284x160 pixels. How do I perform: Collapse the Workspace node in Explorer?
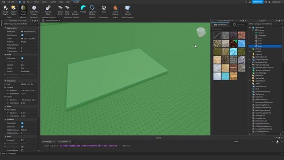tap(250, 28)
